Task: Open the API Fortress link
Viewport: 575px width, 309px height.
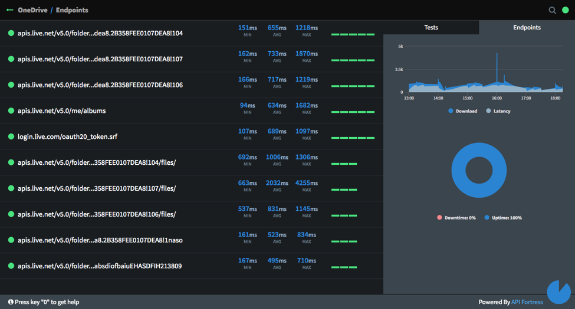Action: (527, 302)
